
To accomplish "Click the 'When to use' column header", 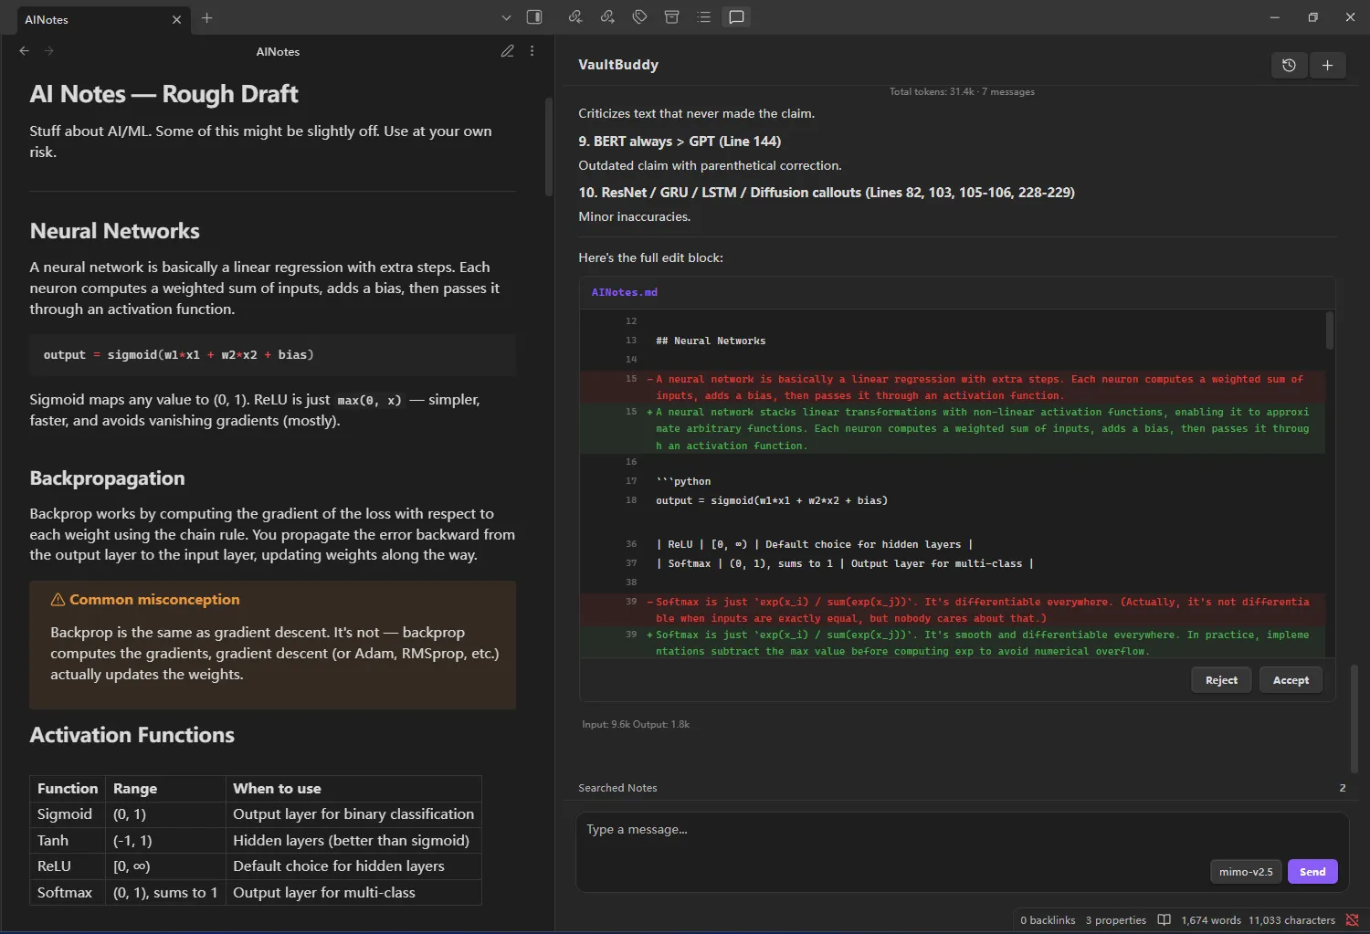I will pos(353,789).
